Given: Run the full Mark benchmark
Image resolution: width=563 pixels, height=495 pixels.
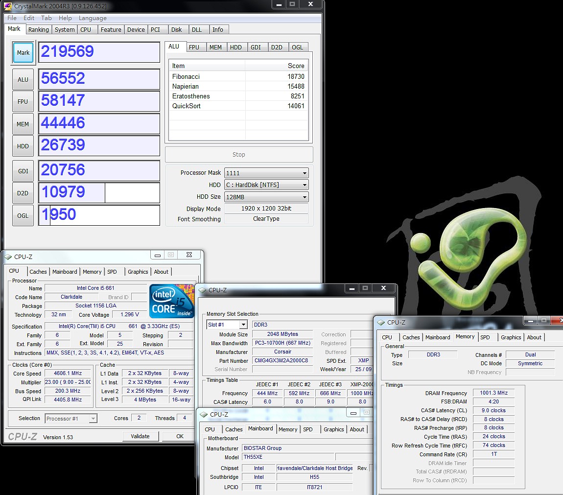Looking at the screenshot, I should pos(23,53).
